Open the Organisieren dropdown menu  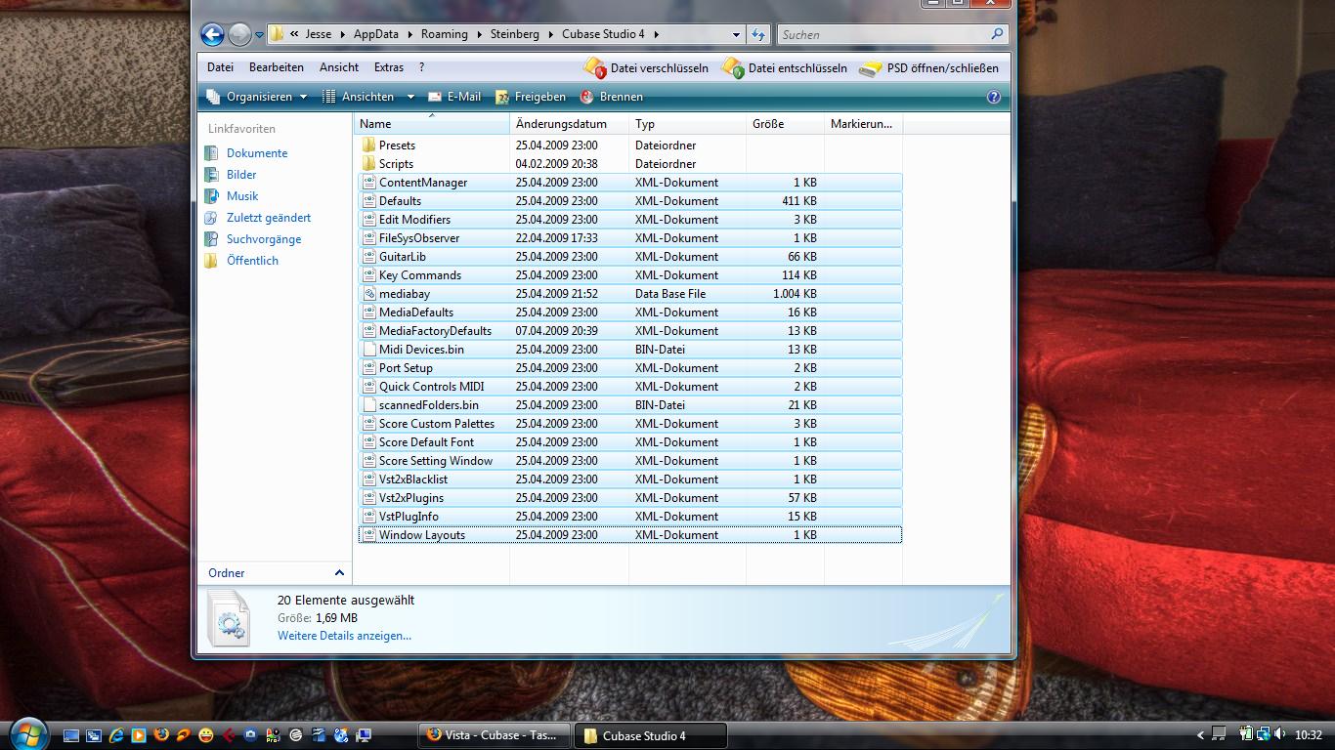point(258,97)
